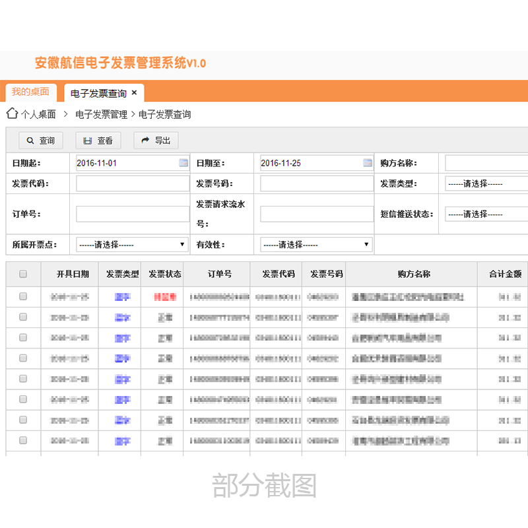The image size is (528, 528).
Task: Open the calendar picker for 日期起
Action: pyautogui.click(x=183, y=163)
